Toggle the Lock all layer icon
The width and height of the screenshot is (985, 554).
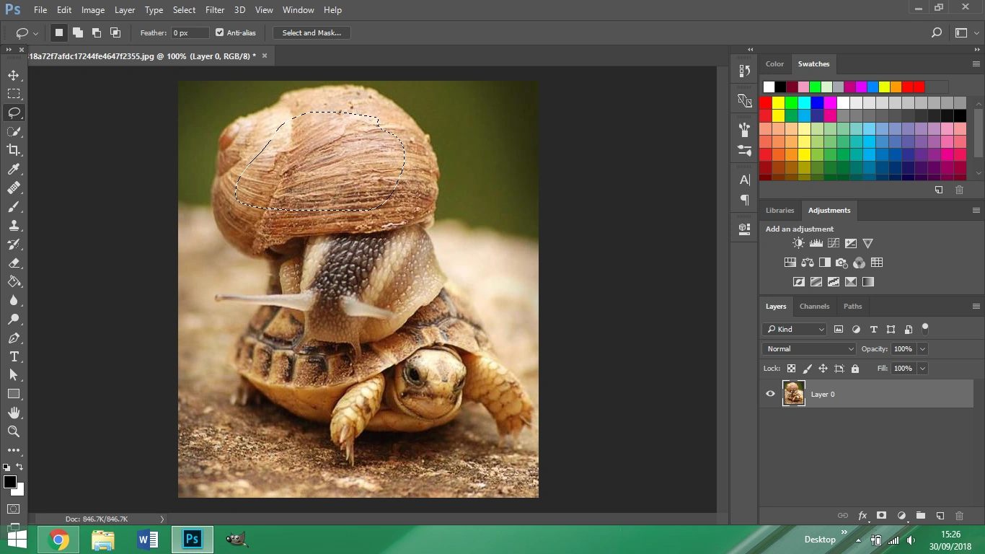point(855,369)
